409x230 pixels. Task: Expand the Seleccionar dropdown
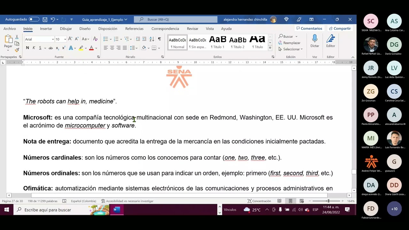coord(290,49)
